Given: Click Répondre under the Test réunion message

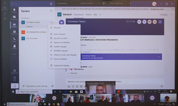Looking at the screenshot, I should tap(73, 73).
